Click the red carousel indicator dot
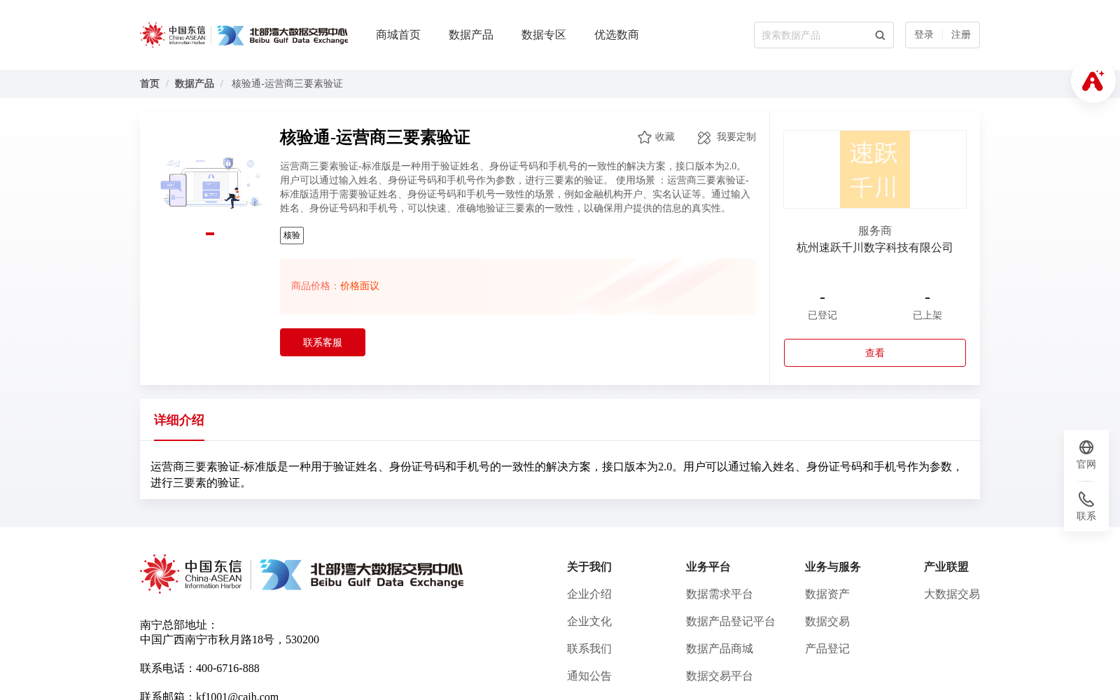 click(x=210, y=234)
